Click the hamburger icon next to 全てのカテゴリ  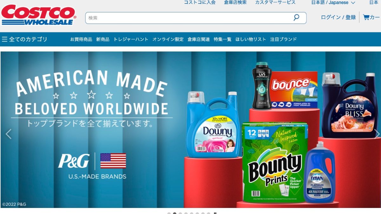coord(5,39)
